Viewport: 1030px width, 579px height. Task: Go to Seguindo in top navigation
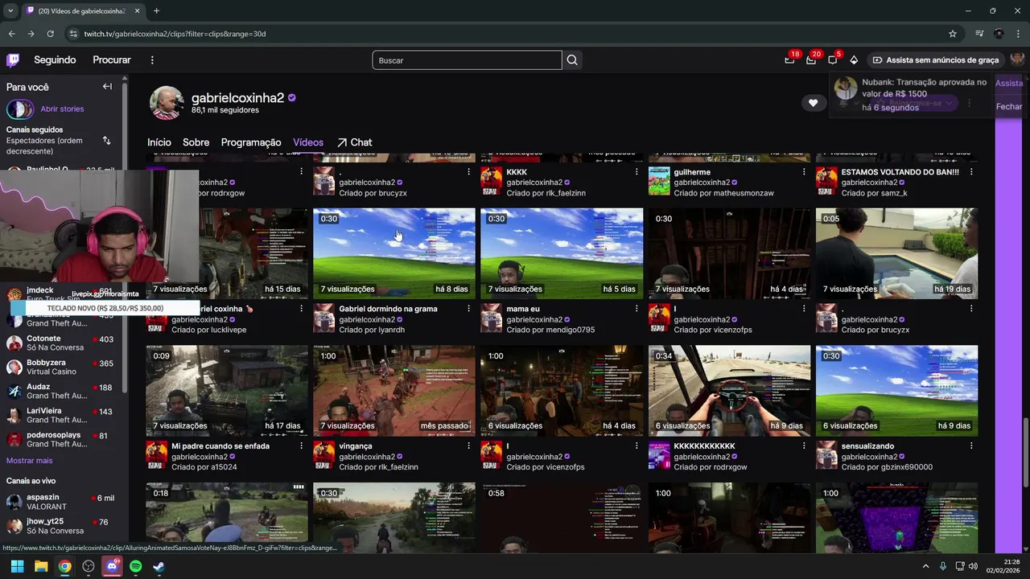[x=55, y=60]
